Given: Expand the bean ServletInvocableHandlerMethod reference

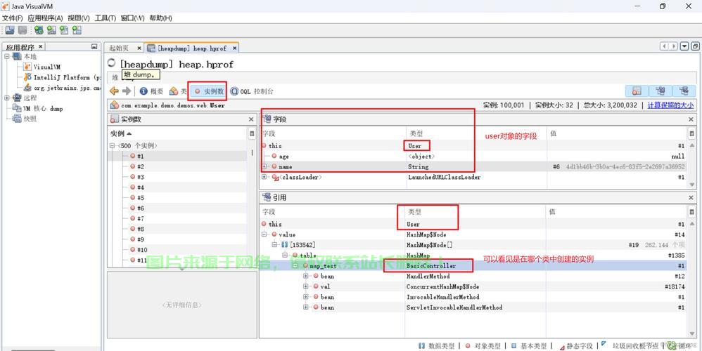Looking at the screenshot, I should click(306, 307).
